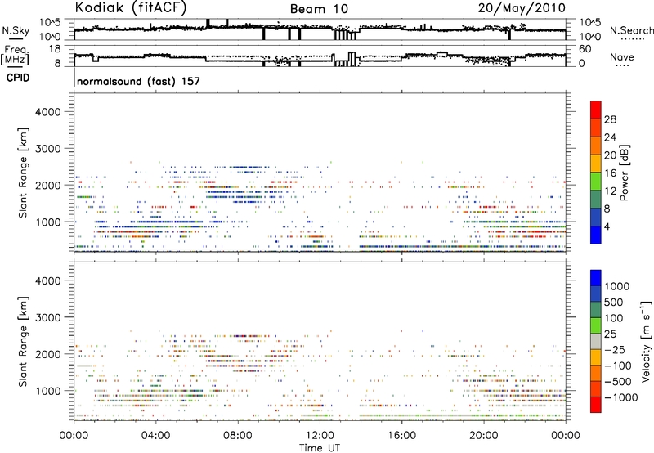Click the "18" frequency tick label
This screenshot has height=453, width=654.
pyautogui.click(x=53, y=49)
